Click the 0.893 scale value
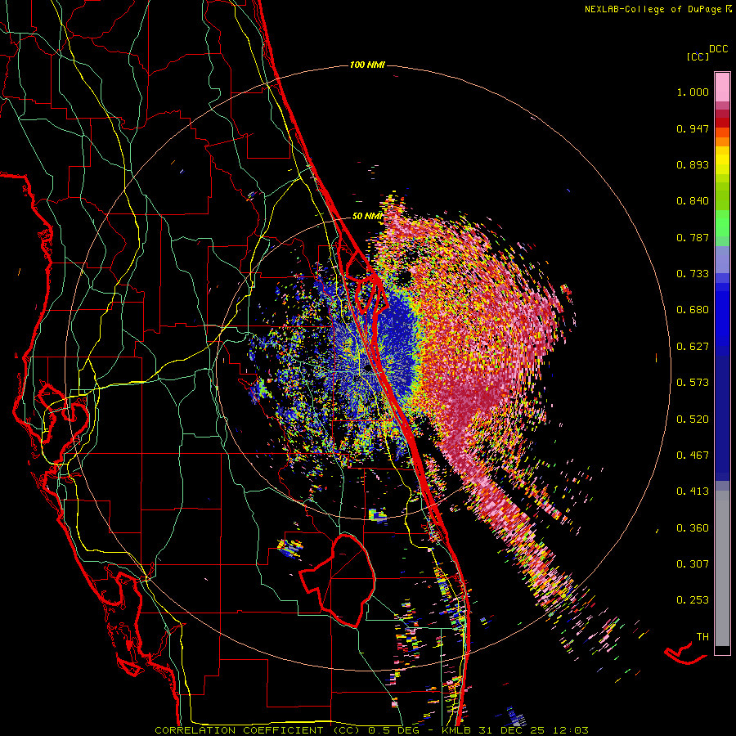The height and width of the screenshot is (736, 736). click(x=693, y=164)
